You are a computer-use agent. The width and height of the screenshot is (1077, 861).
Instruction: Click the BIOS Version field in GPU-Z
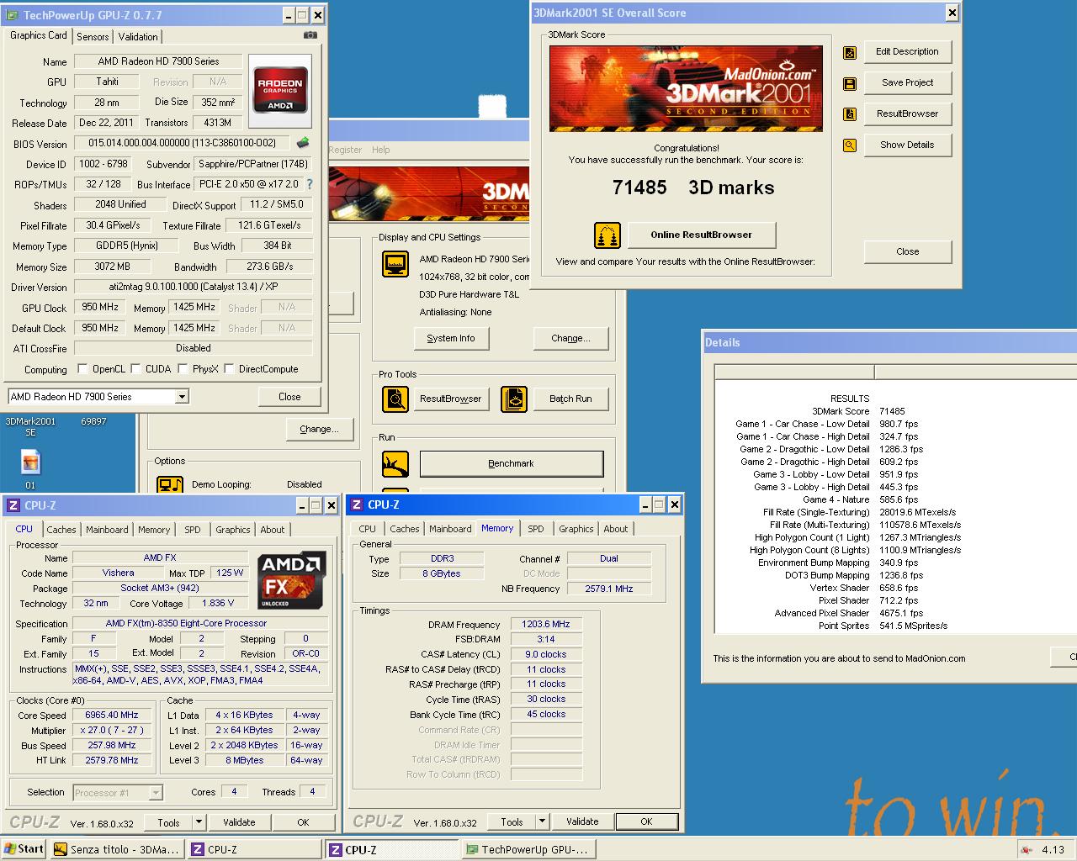183,143
